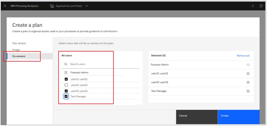Uncheck the user01 user01 checkbox
Viewport: 267px width, 126px height.
point(66,79)
